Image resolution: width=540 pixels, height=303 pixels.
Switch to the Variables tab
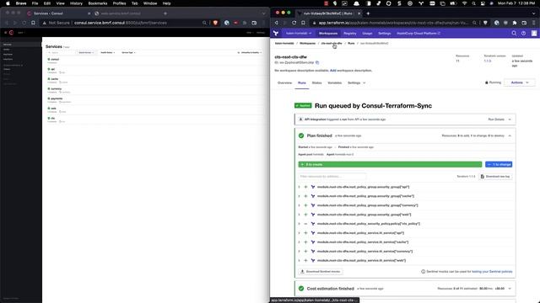(x=334, y=82)
